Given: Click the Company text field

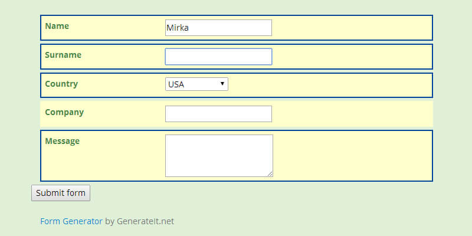Looking at the screenshot, I should click(x=218, y=114).
